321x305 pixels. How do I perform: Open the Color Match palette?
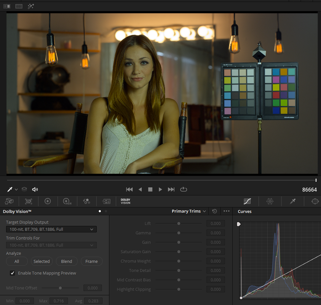[29, 201]
